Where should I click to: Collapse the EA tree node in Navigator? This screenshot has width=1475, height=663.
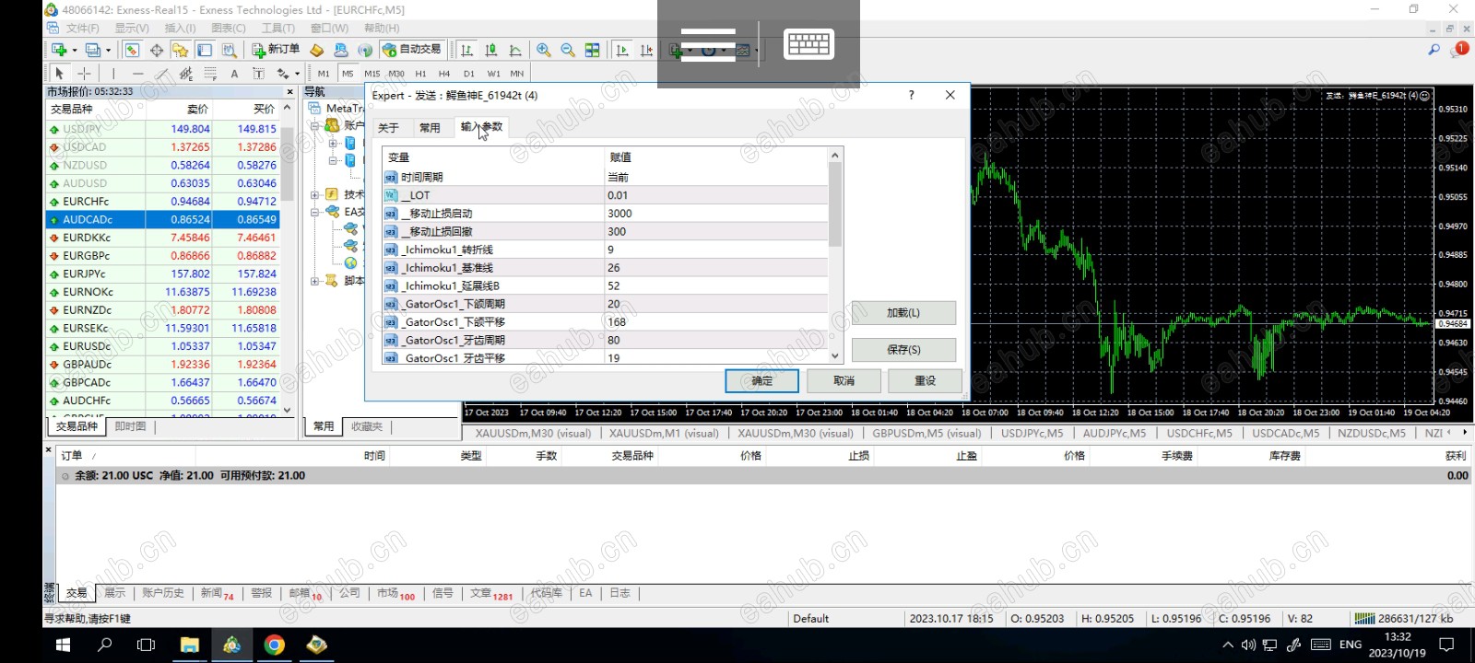(315, 212)
